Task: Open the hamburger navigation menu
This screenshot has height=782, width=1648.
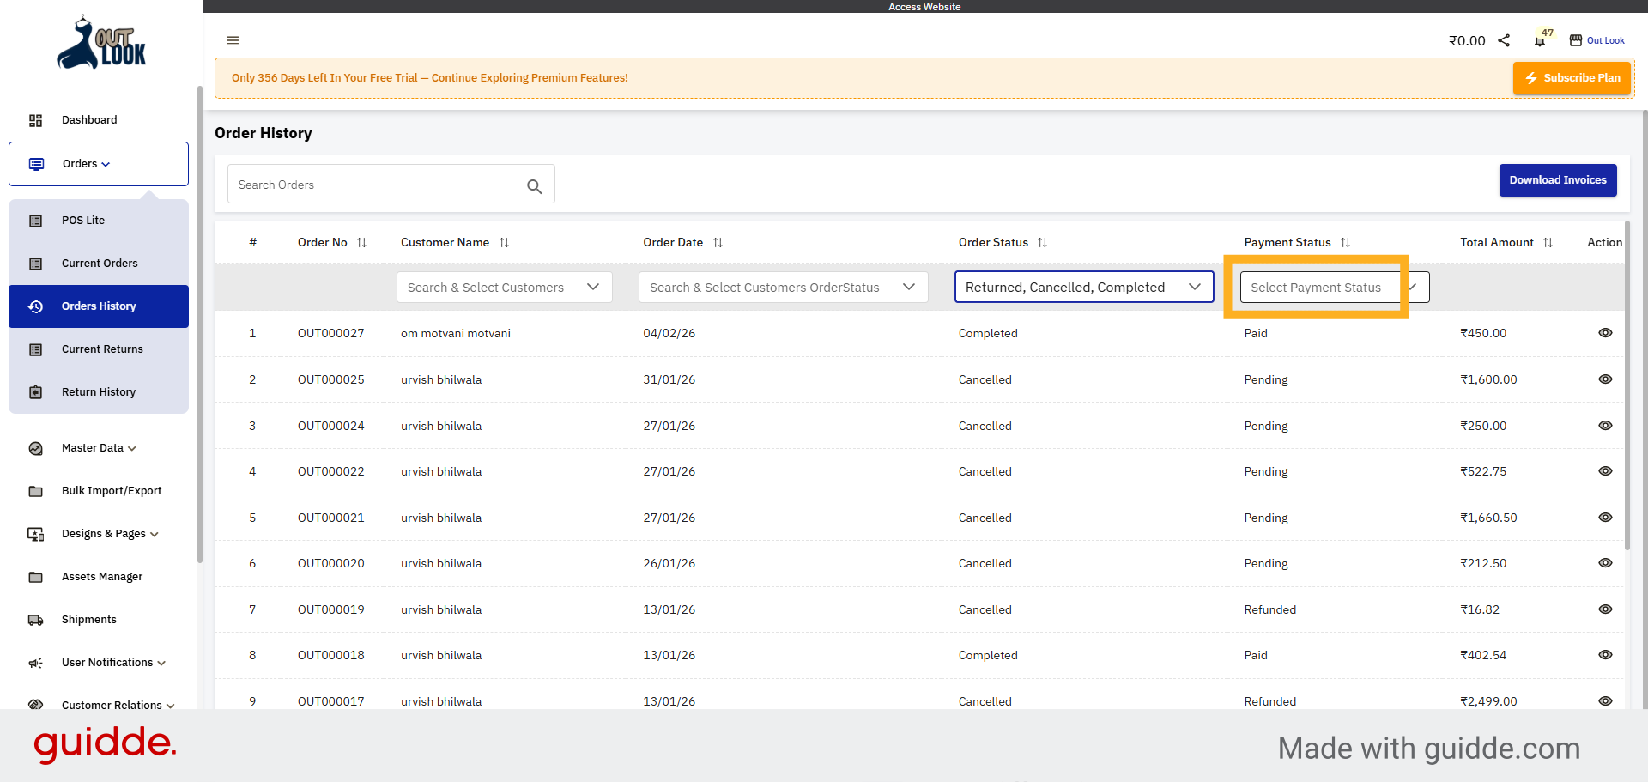Action: click(233, 40)
